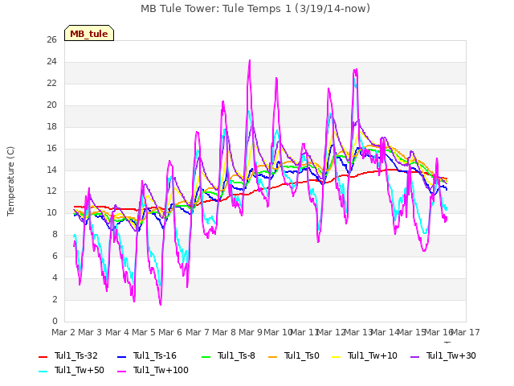
Task: Click the purple Tul1_Tw+30 legend swatch
Action: pyautogui.click(x=415, y=356)
